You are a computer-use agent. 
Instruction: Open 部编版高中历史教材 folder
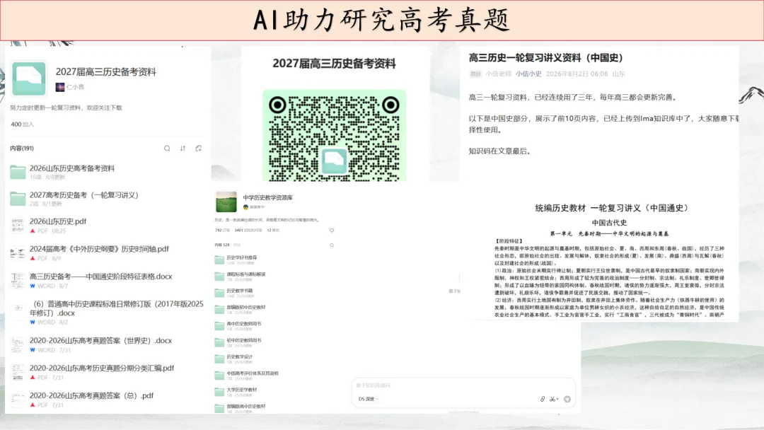point(246,406)
